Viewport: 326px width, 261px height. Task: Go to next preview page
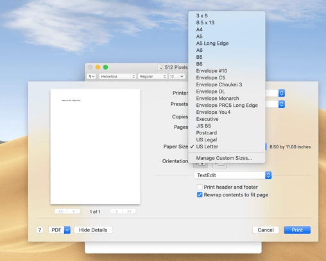pos(116,211)
